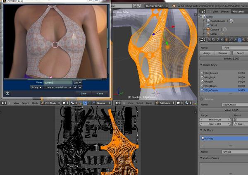Click the Assign vertex group button
The height and width of the screenshot is (175, 248).
tap(207, 53)
